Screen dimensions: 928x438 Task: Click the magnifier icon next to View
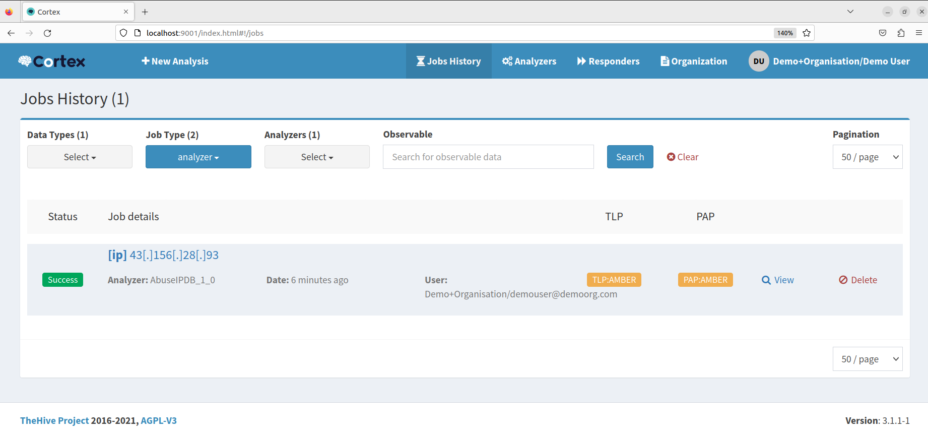tap(766, 280)
